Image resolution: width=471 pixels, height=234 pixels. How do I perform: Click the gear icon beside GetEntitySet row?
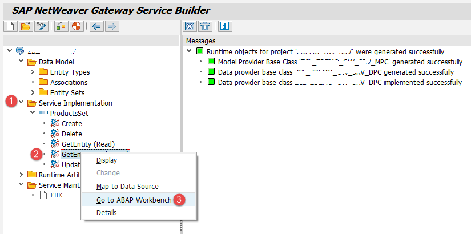(x=55, y=154)
